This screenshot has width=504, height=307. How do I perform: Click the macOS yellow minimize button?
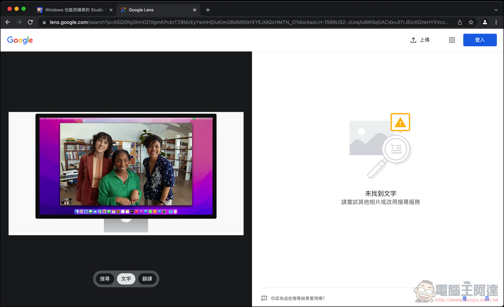click(17, 9)
